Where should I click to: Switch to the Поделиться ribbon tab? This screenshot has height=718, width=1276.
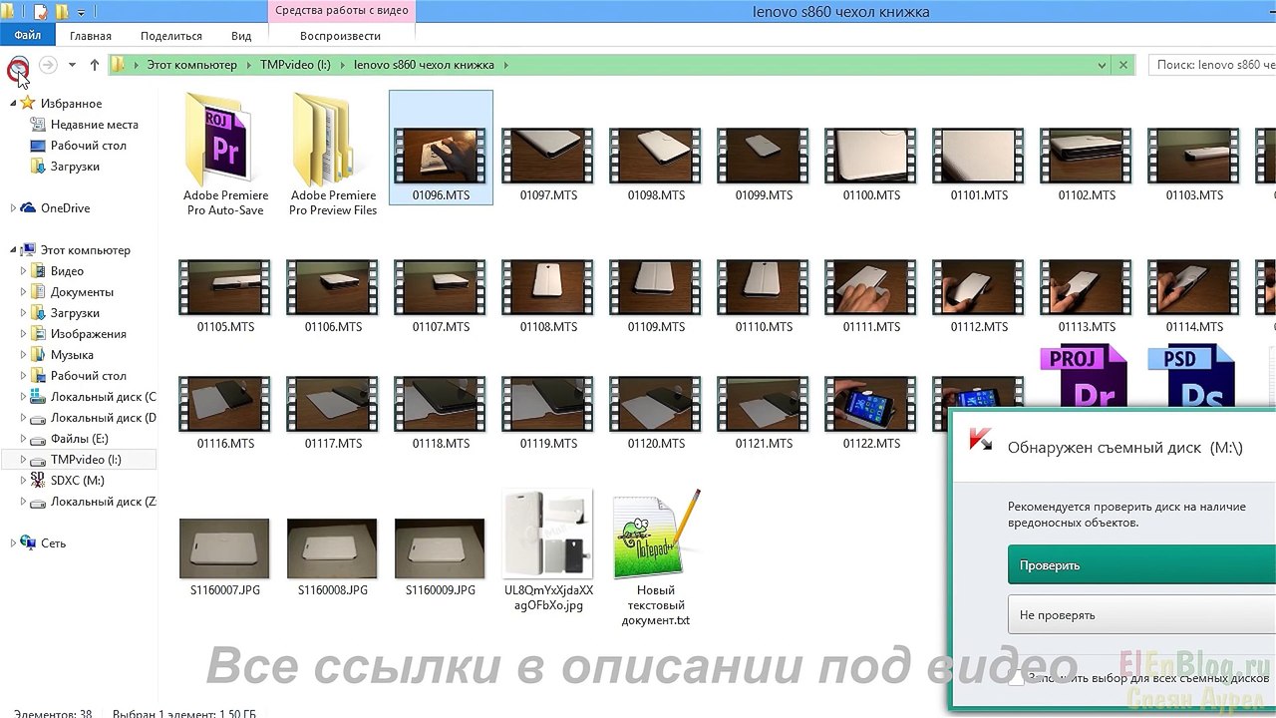point(171,36)
